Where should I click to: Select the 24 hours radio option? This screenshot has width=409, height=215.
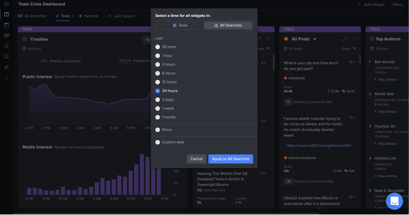[x=158, y=91]
